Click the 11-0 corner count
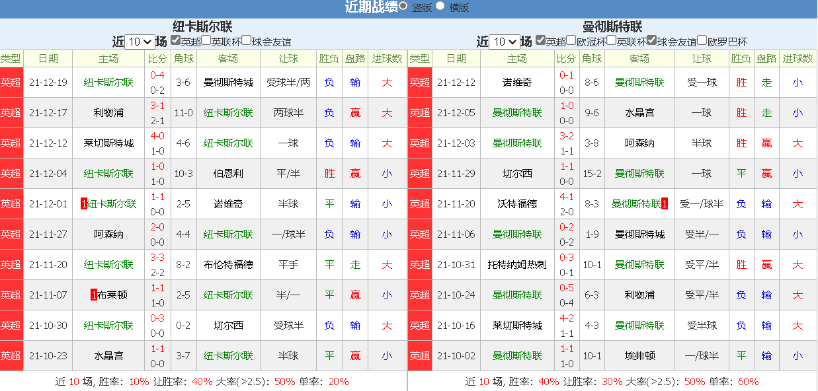This screenshot has height=391, width=818. [x=183, y=113]
